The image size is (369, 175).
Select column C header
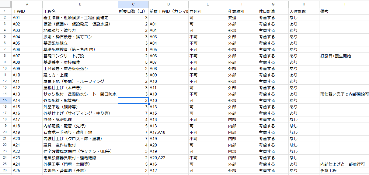pos(133,4)
